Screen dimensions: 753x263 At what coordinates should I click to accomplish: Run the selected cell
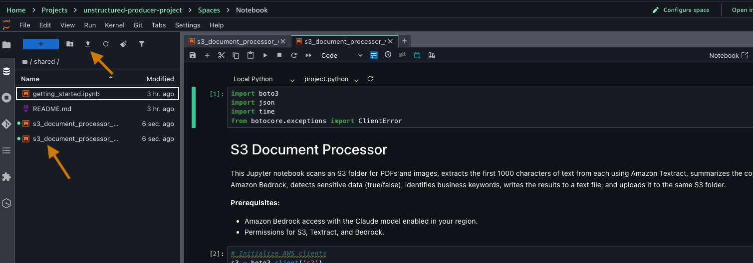pos(265,55)
